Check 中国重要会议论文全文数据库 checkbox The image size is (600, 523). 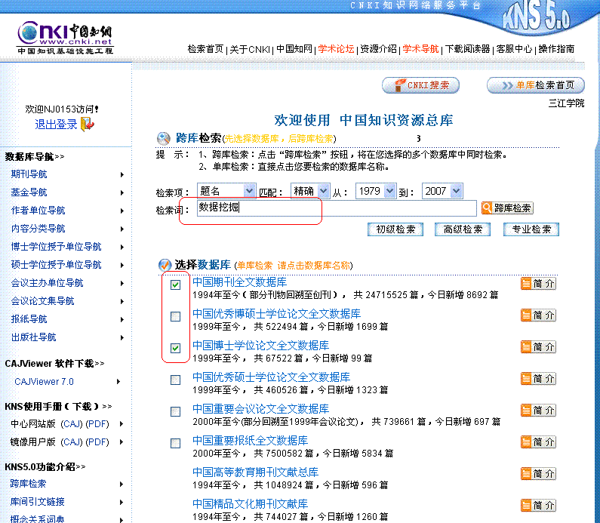(175, 411)
